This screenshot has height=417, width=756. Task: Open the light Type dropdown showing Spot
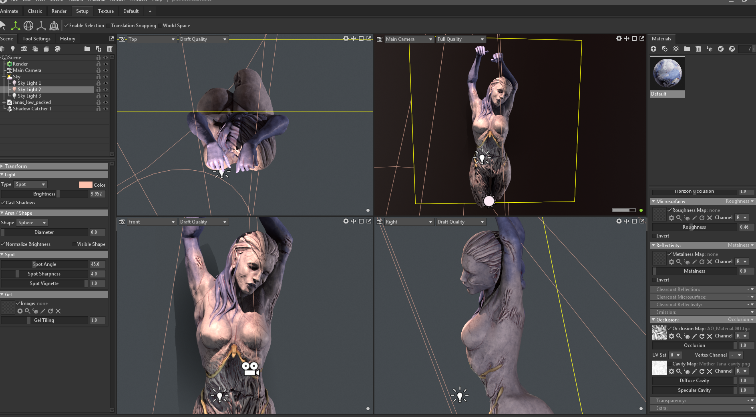(30, 184)
